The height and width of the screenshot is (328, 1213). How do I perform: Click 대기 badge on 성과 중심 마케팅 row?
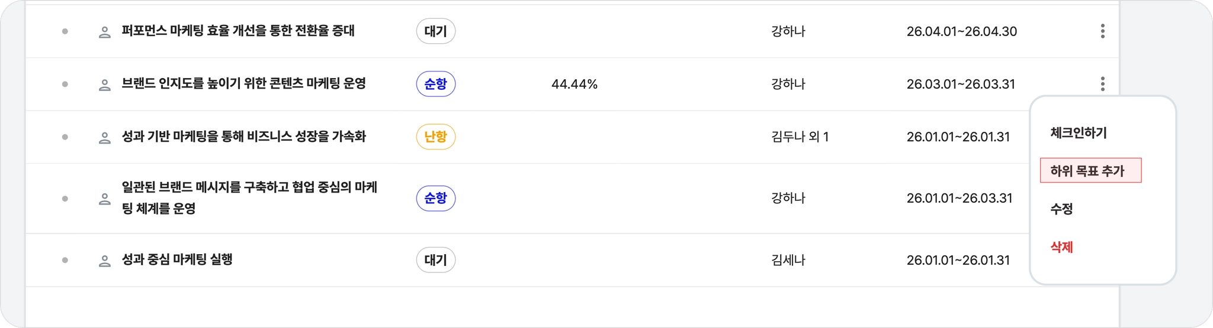[x=436, y=259]
